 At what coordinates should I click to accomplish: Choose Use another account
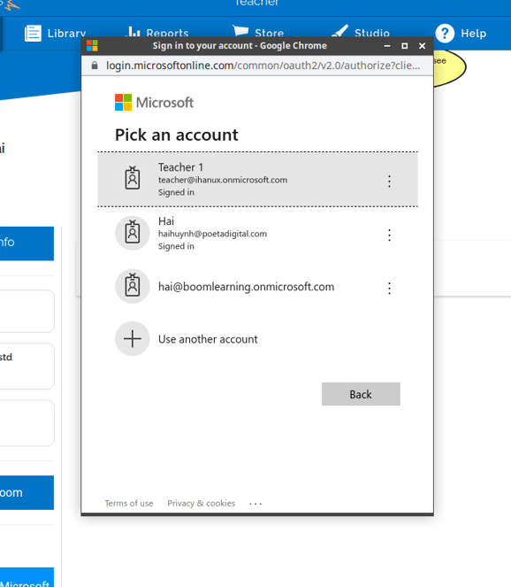(257, 339)
